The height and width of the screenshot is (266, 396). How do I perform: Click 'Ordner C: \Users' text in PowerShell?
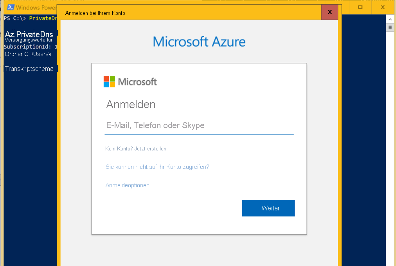click(28, 54)
